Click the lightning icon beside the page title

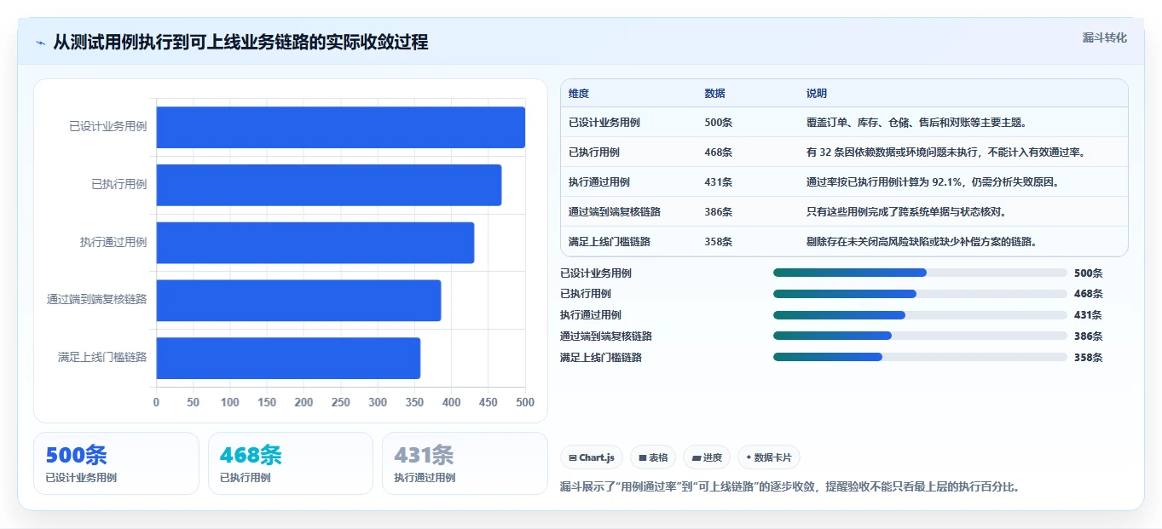tap(41, 43)
